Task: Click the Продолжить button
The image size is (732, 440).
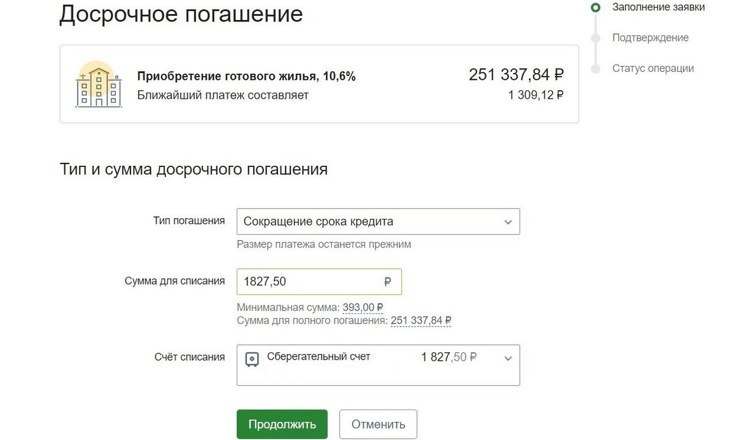Action: (x=282, y=424)
